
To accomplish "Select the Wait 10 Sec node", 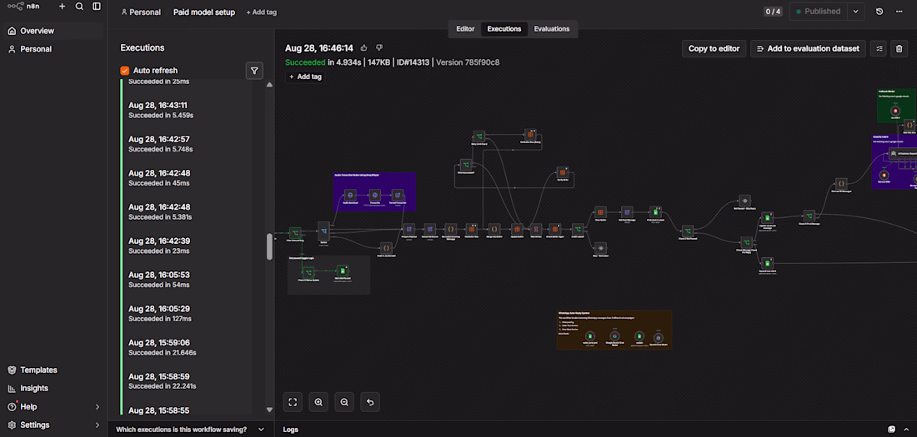I will [536, 229].
